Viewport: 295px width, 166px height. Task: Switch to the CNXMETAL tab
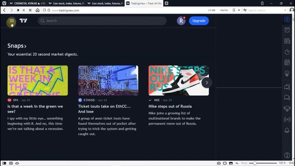(28, 3)
